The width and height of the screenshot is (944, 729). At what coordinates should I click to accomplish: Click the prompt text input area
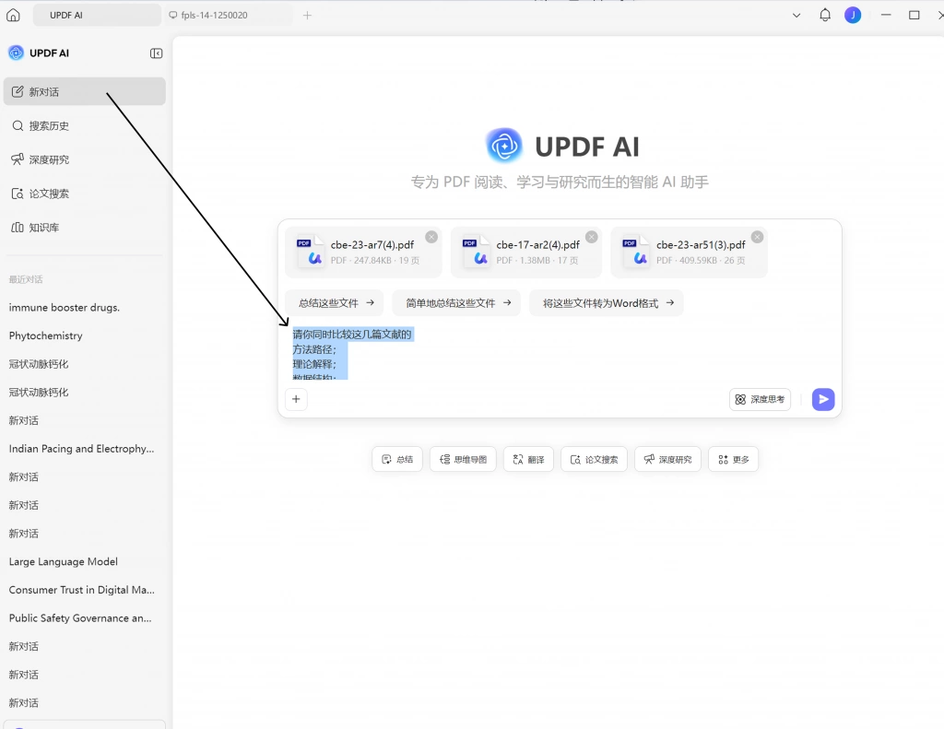[x=560, y=355]
